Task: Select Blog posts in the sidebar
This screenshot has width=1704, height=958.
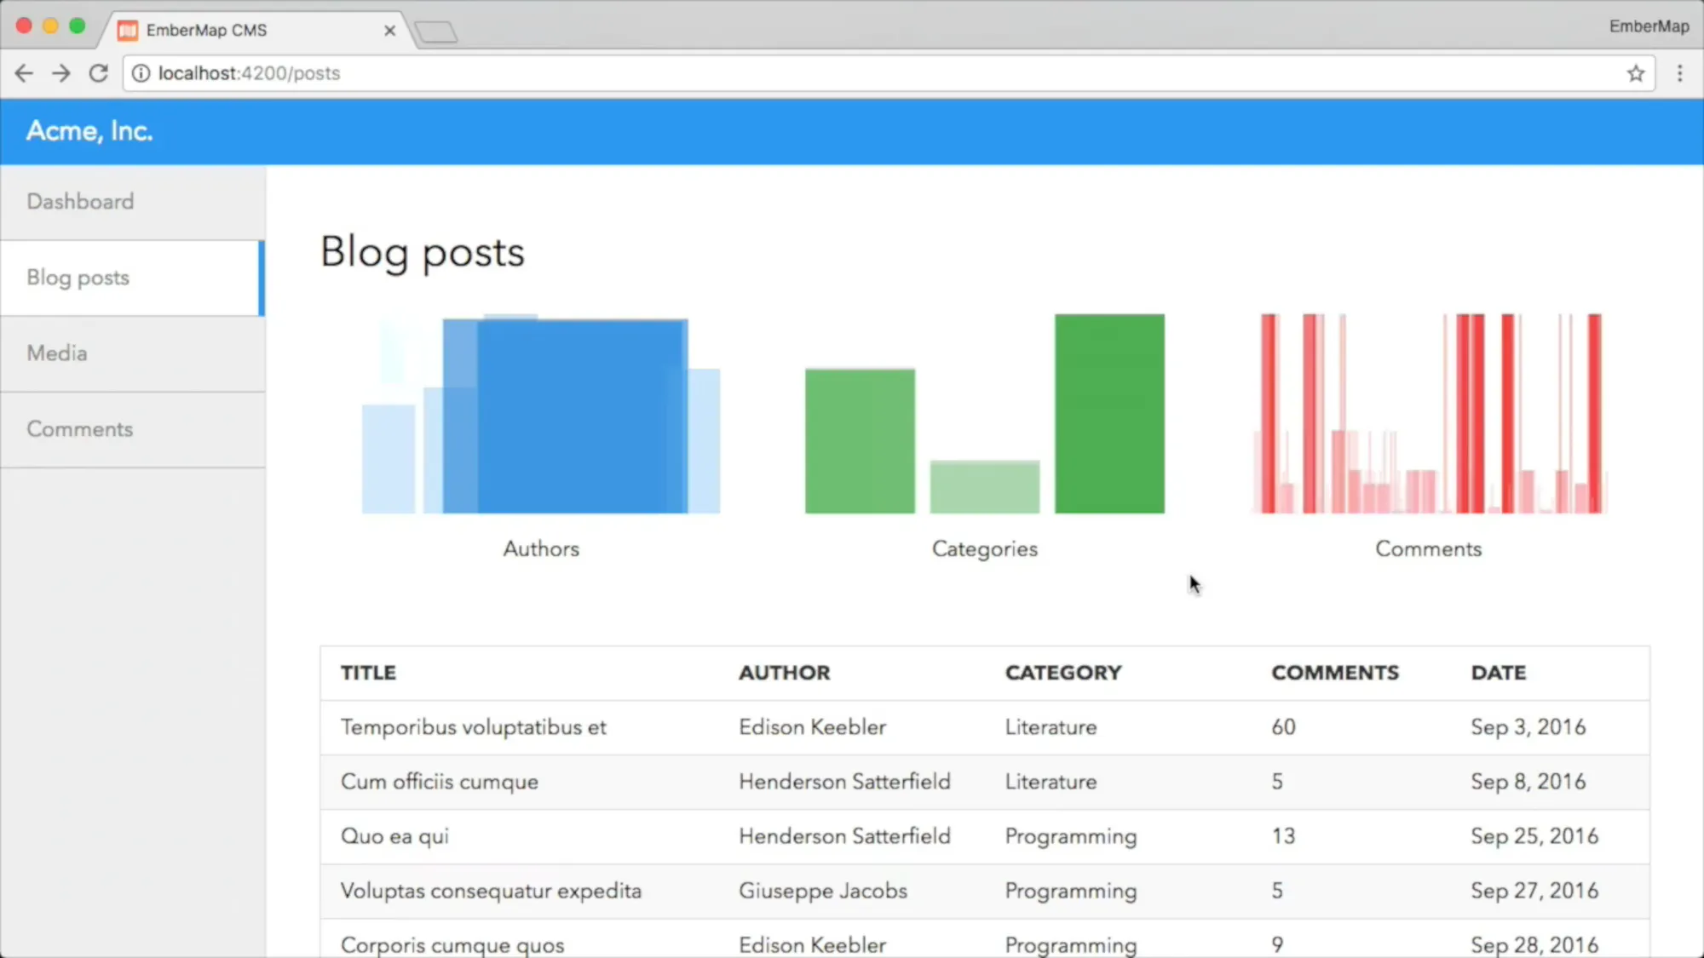Action: tap(133, 278)
